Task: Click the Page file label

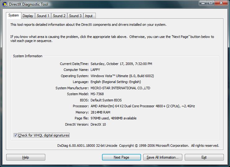Action: tap(82, 118)
